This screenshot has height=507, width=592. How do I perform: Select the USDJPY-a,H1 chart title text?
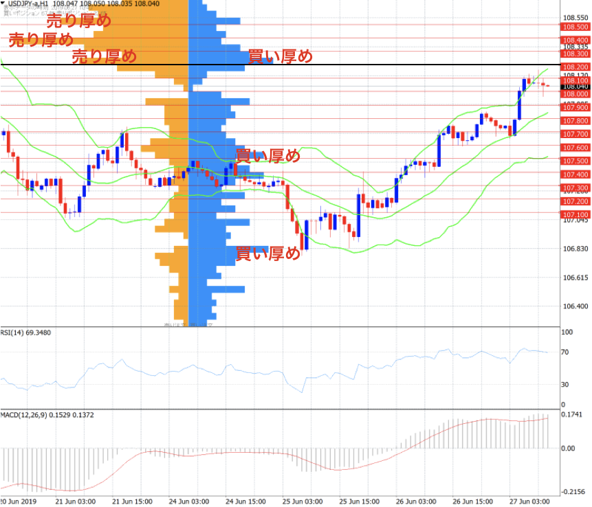[x=28, y=3]
